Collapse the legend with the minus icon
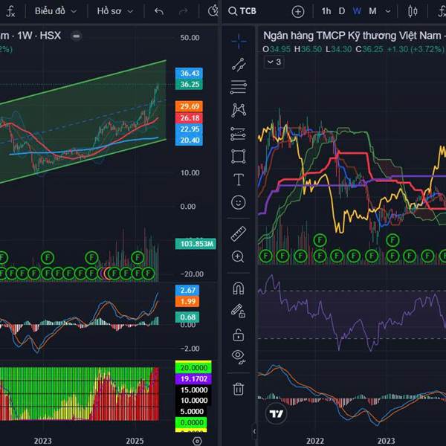Viewport: 446px width, 446px height. tap(77, 36)
